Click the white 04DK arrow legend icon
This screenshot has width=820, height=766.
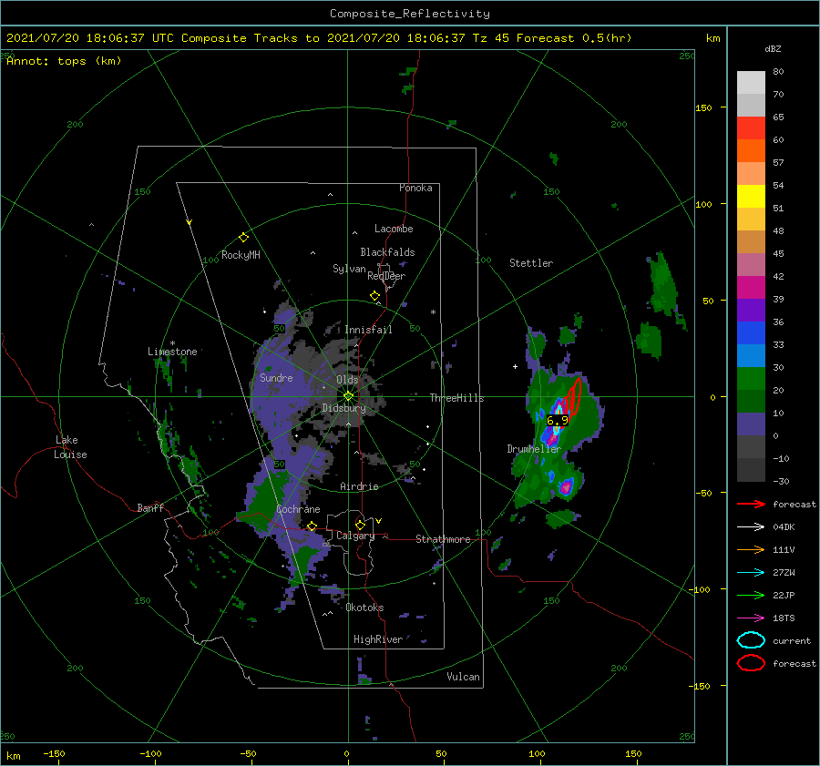751,526
